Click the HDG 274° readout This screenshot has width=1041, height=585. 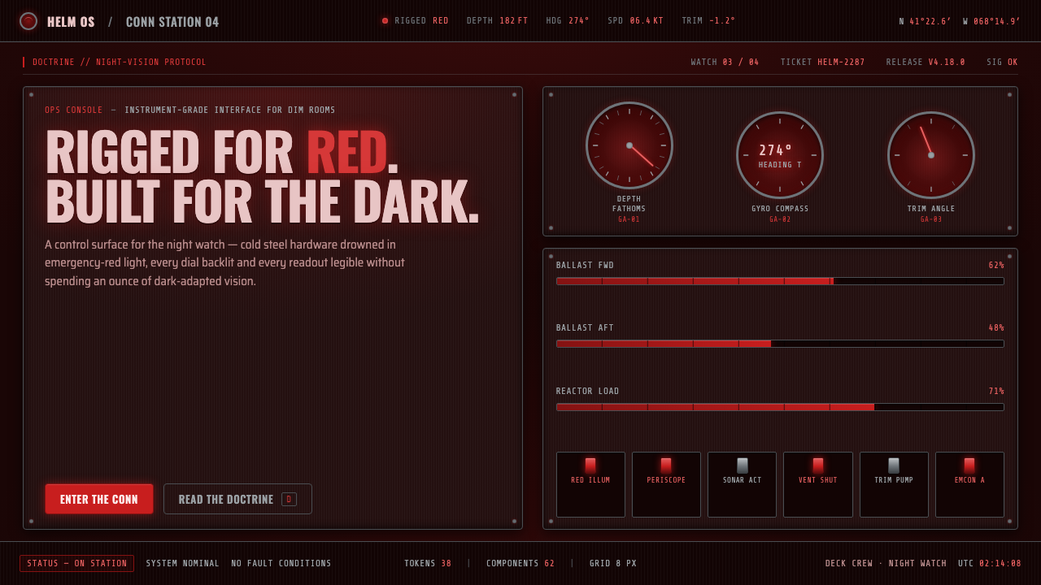(x=568, y=21)
